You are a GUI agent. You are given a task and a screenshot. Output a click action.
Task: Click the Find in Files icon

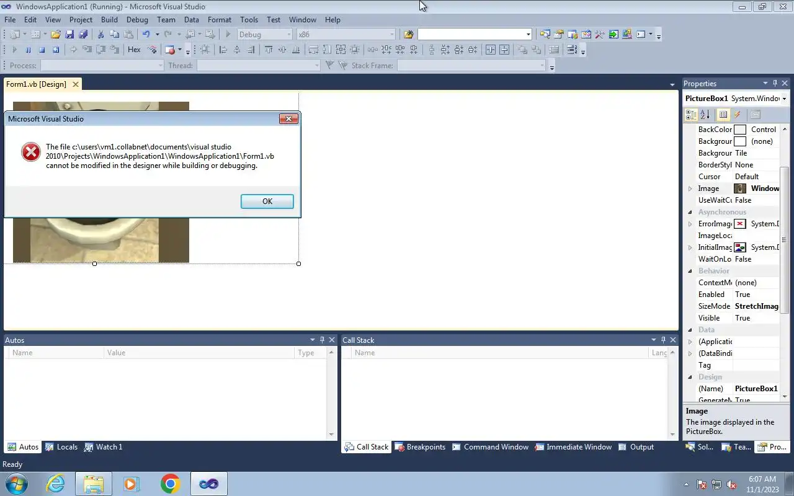[408, 34]
